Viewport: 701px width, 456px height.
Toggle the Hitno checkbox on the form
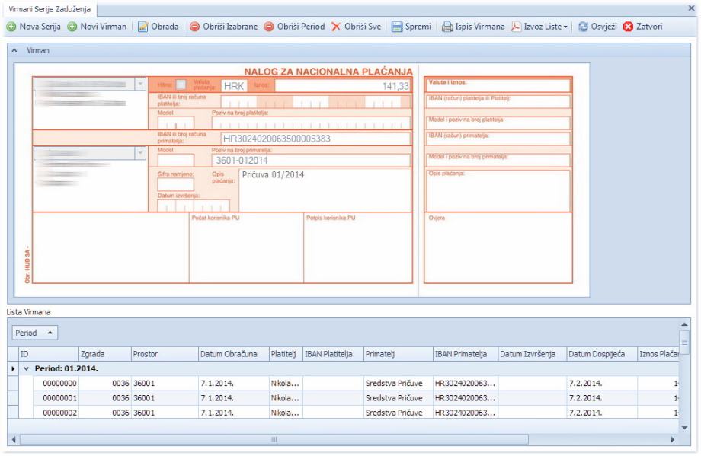point(181,85)
